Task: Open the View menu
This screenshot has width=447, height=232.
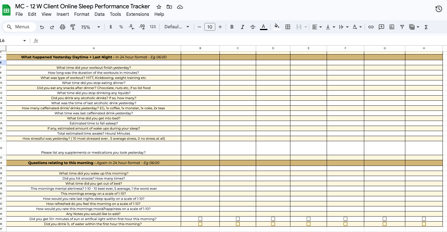Action: tap(46, 14)
